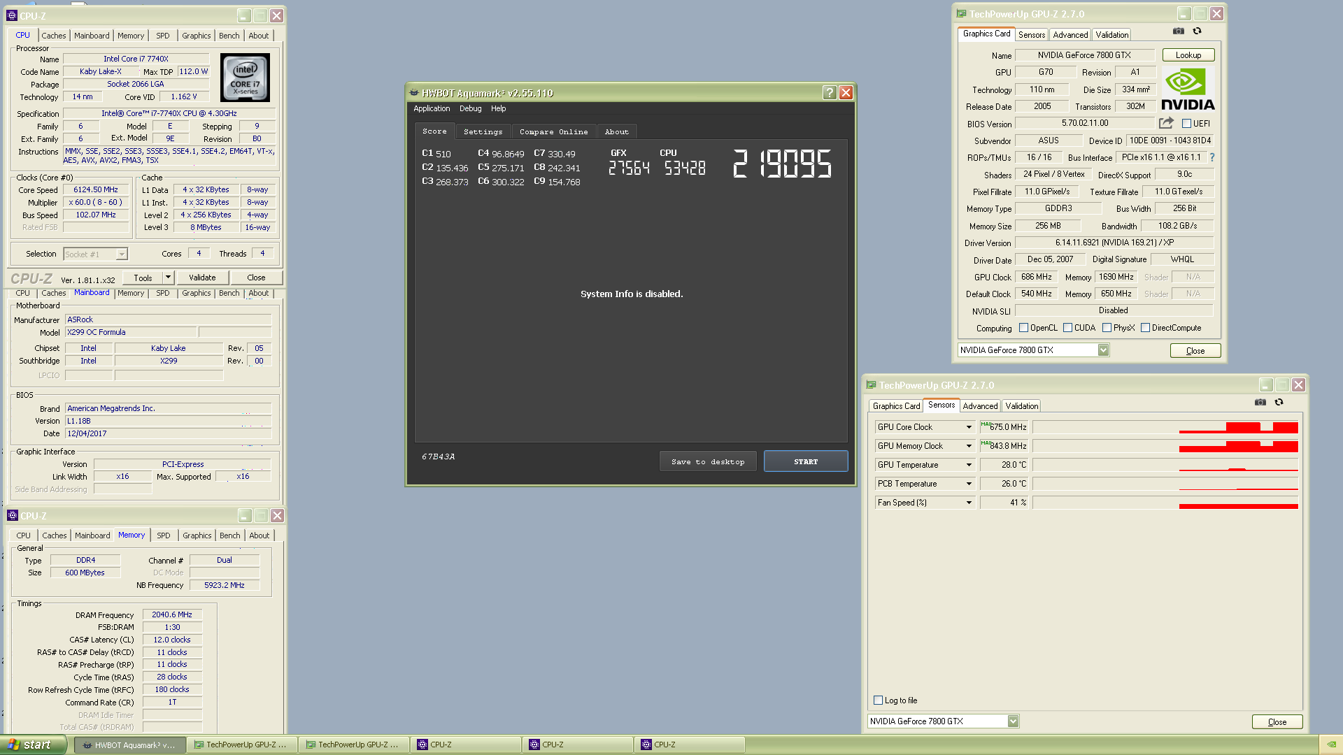This screenshot has height=755, width=1343.
Task: Open the CPU-Z Socket selection dropdown
Action: tap(122, 254)
